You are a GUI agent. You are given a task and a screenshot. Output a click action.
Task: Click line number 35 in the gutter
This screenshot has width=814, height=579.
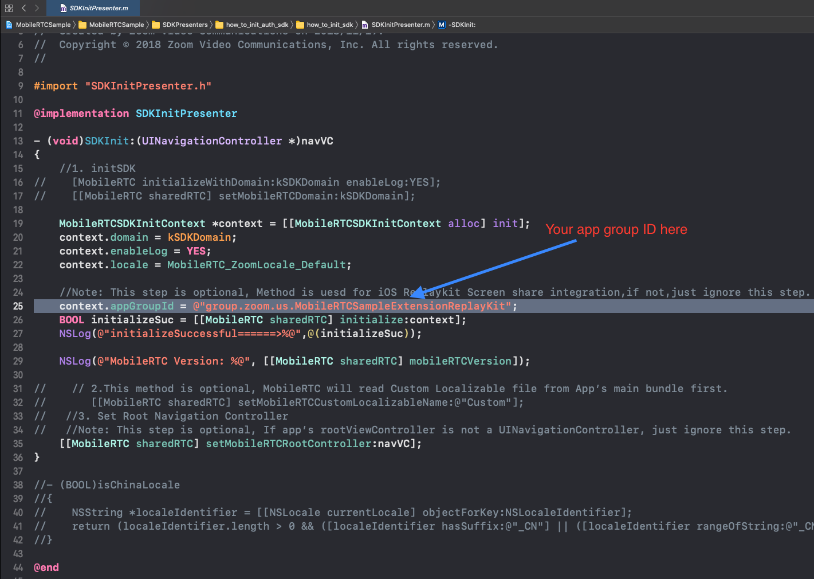tap(18, 444)
